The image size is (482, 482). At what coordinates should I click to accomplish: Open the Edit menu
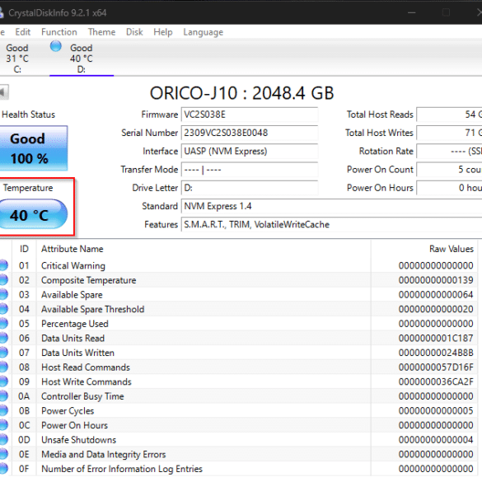(23, 32)
